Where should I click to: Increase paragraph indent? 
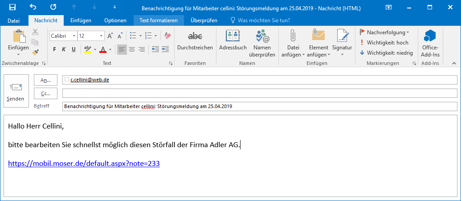tap(165, 49)
